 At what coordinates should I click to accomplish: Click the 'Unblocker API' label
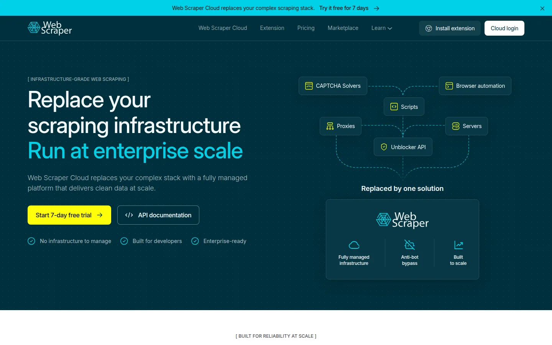tap(408, 147)
